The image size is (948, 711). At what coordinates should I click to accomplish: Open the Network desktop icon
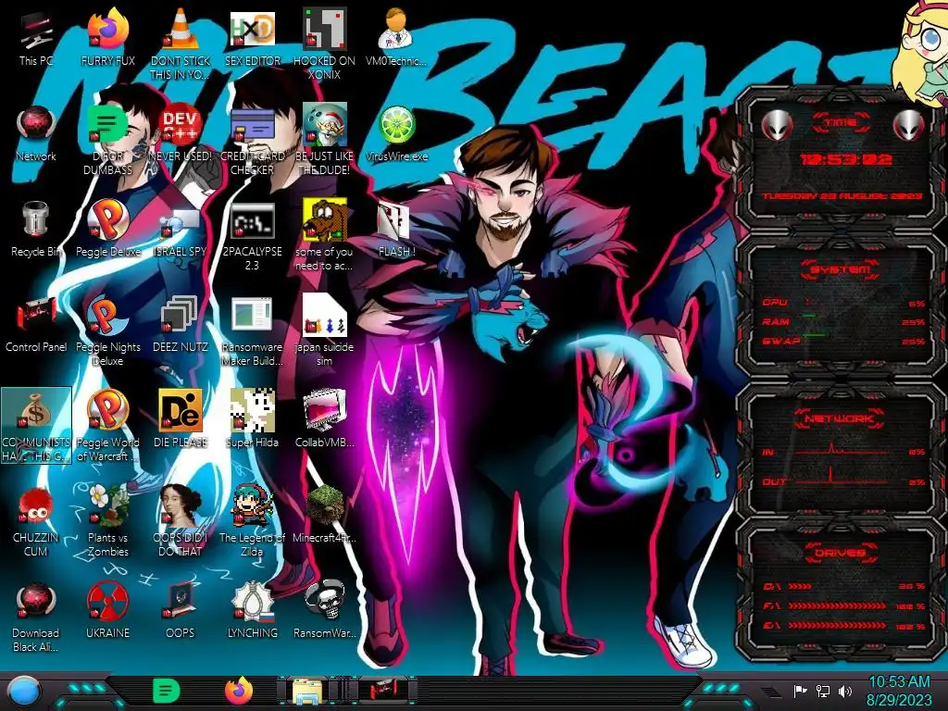coord(36,134)
